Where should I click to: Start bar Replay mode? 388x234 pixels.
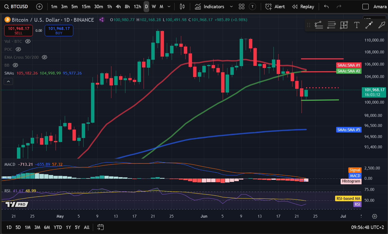click(303, 7)
